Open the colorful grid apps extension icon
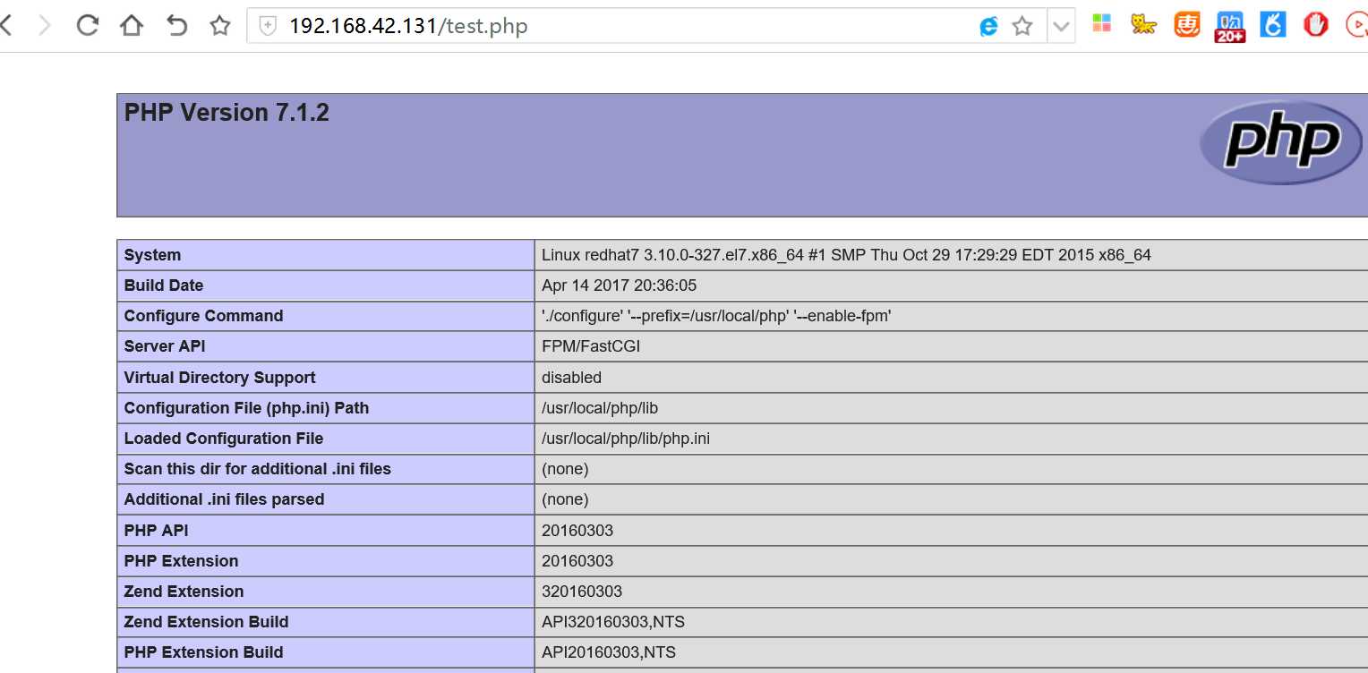The height and width of the screenshot is (673, 1368). (x=1102, y=24)
